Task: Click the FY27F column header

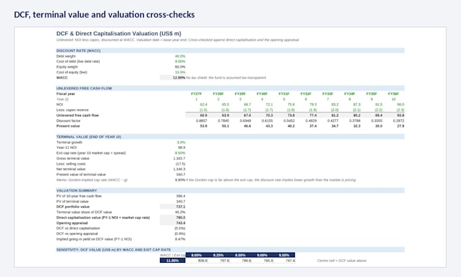Action: (197, 93)
